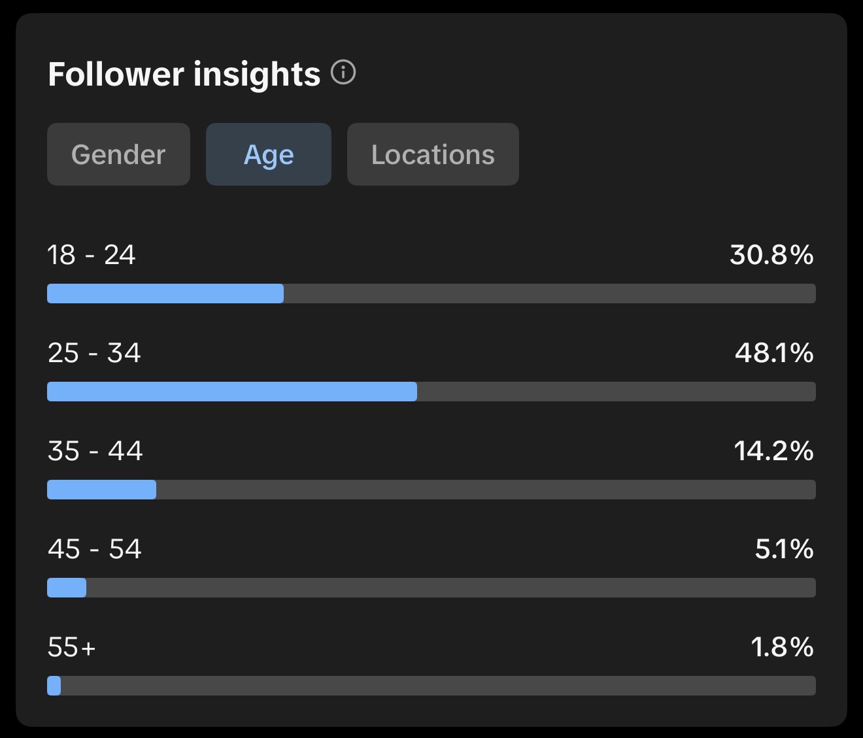Click the 35 - 44 progress bar
Viewport: 863px width, 738px height.
click(431, 490)
